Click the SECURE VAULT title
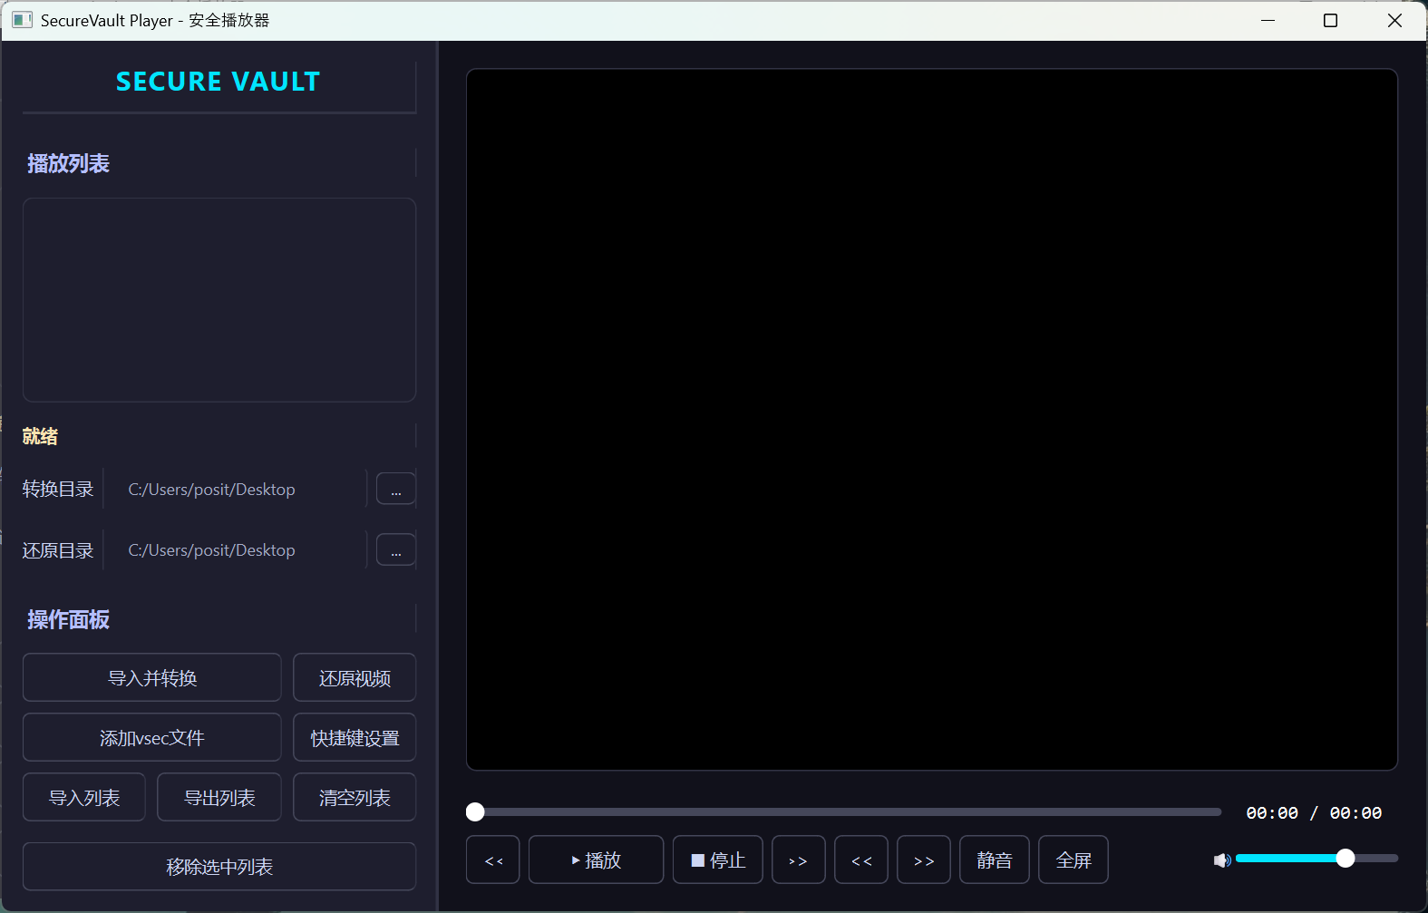The width and height of the screenshot is (1428, 913). coord(219,82)
